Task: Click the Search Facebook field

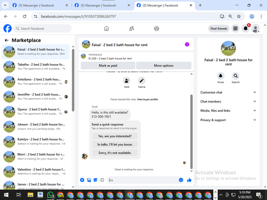Action: pyautogui.click(x=43, y=28)
